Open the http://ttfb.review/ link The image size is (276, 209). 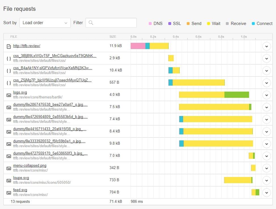(27, 46)
